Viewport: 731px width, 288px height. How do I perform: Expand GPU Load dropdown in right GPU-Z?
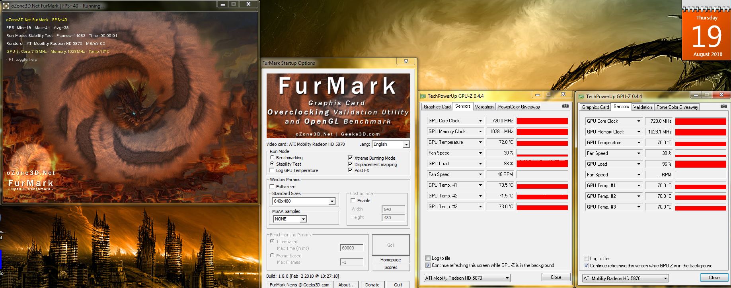pyautogui.click(x=639, y=164)
